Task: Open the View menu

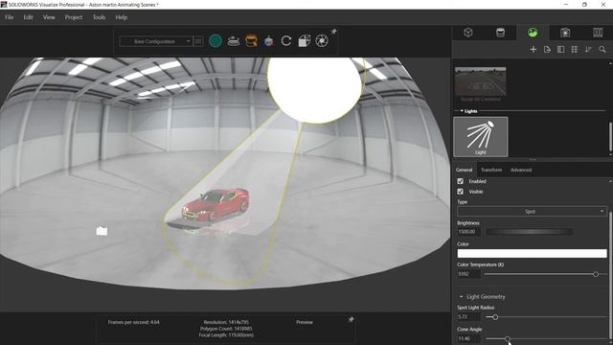Action: tap(49, 17)
